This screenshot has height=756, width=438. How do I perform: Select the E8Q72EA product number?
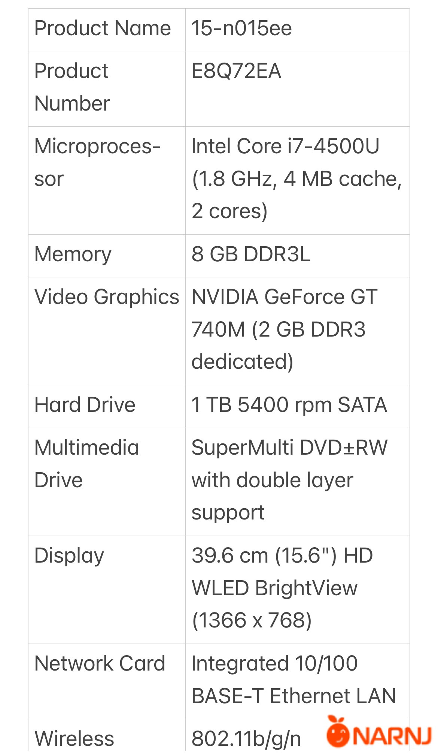point(236,71)
